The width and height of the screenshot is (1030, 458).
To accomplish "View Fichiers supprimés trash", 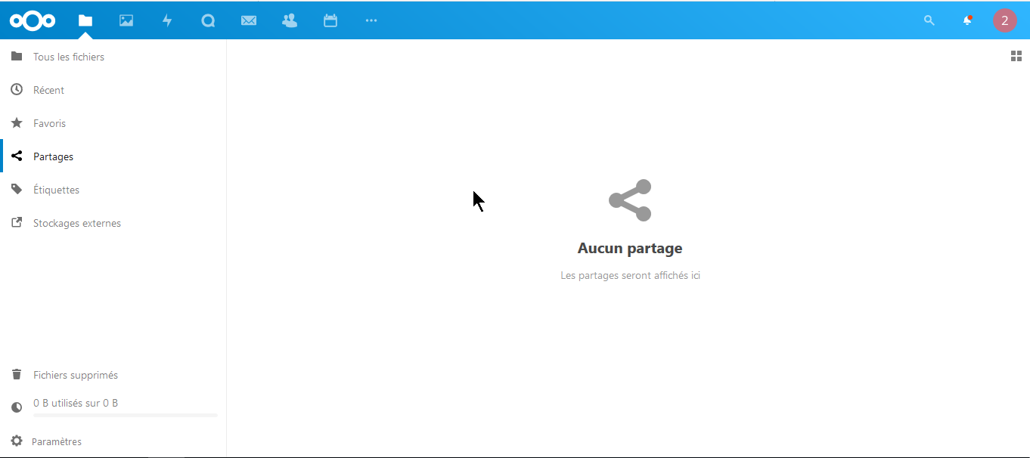I will pyautogui.click(x=75, y=375).
